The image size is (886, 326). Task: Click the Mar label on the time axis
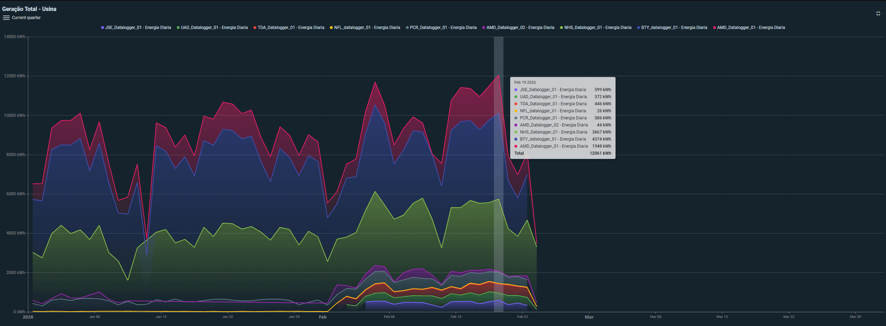[589, 317]
